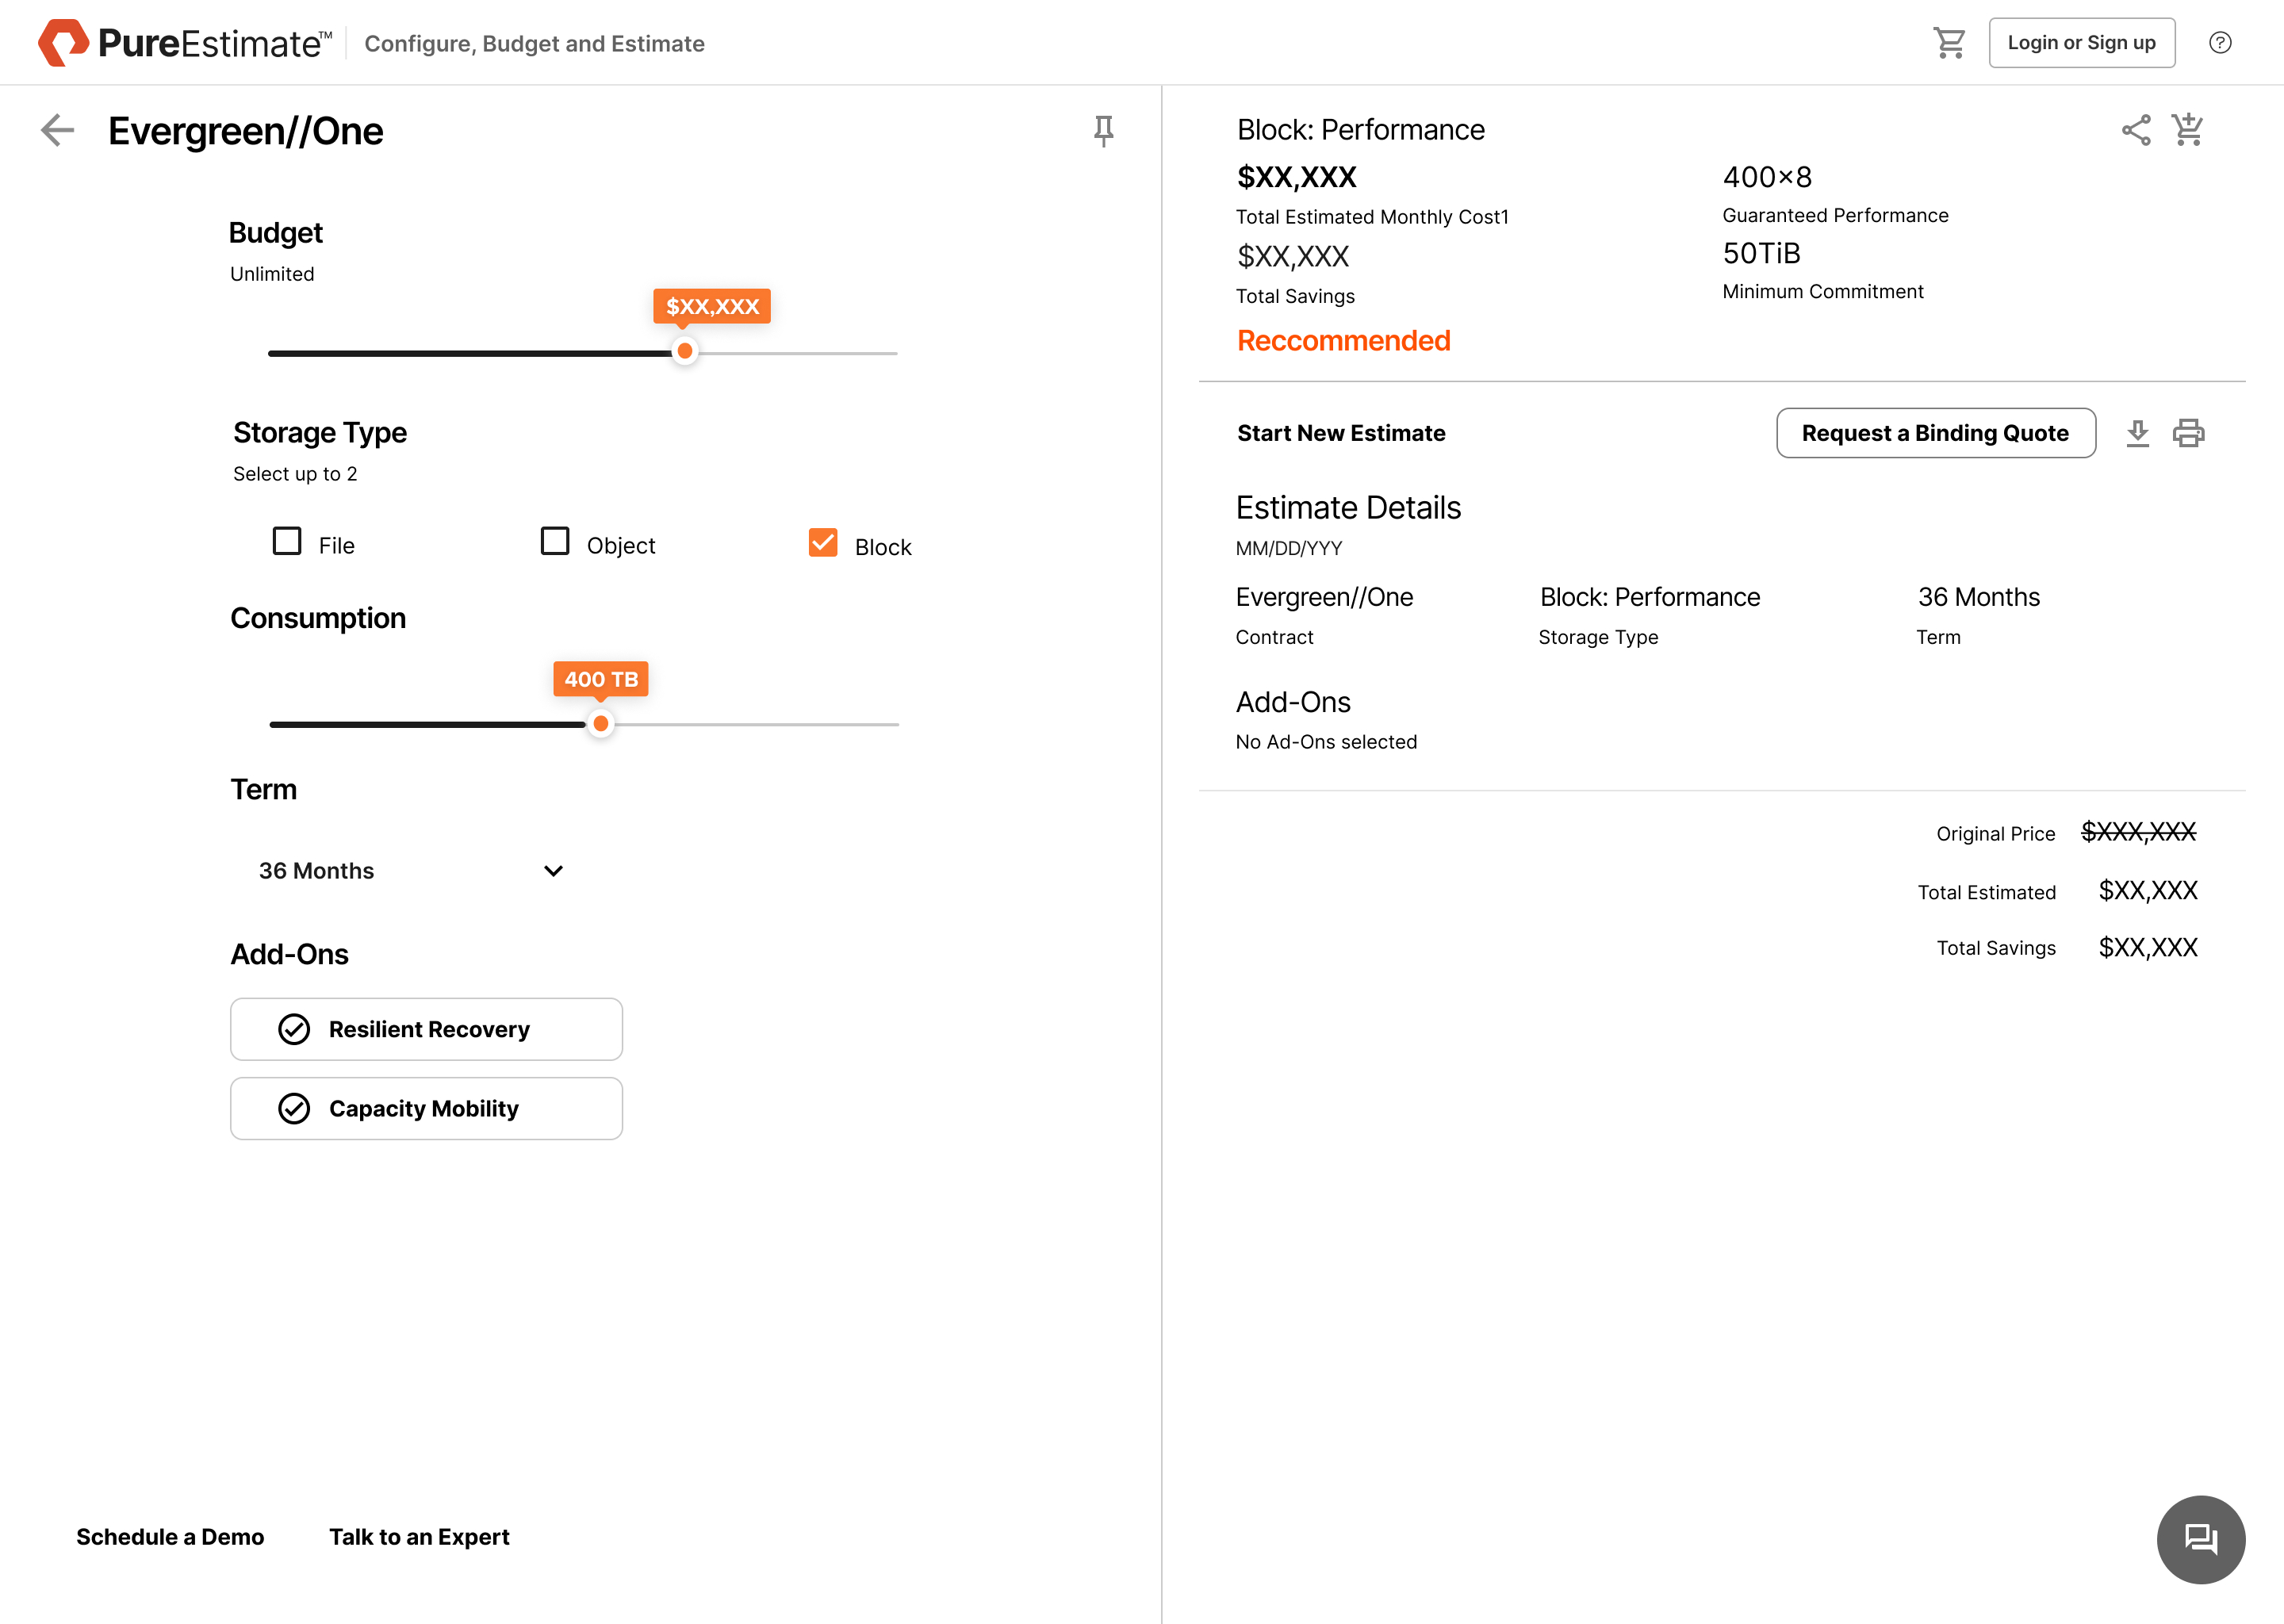The width and height of the screenshot is (2284, 1624).
Task: Uncheck the Block storage type checkbox
Action: [x=823, y=542]
